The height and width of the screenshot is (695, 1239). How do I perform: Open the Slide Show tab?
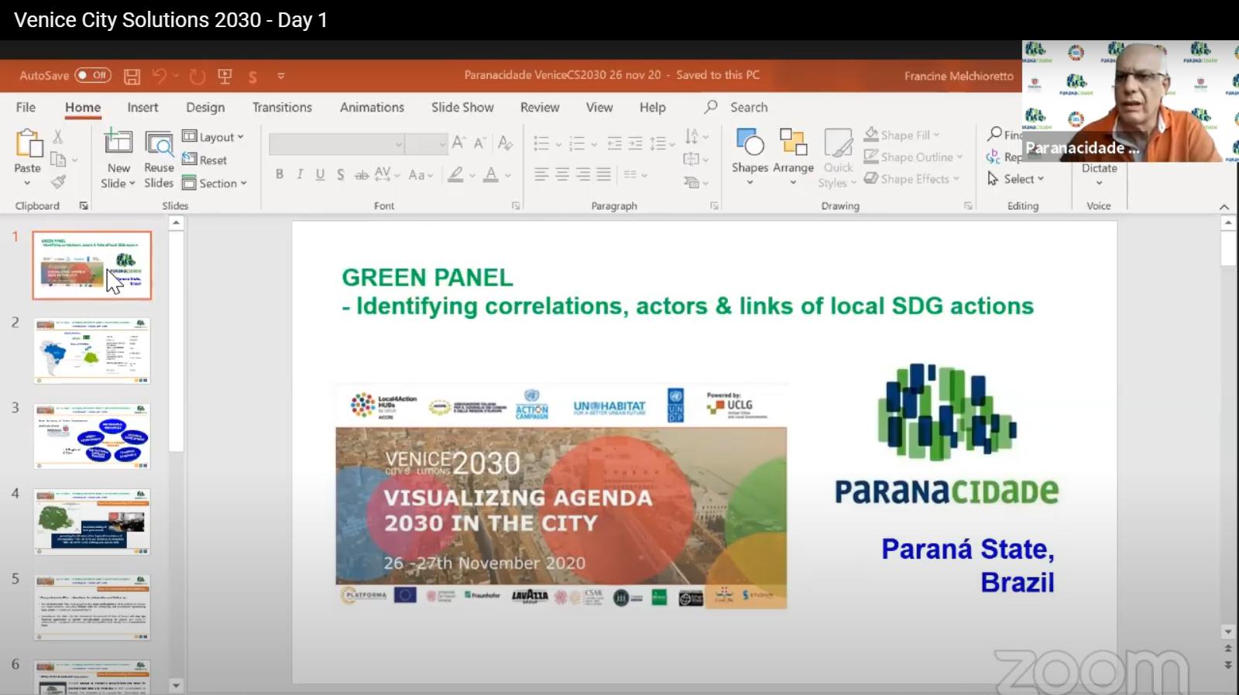coord(462,108)
